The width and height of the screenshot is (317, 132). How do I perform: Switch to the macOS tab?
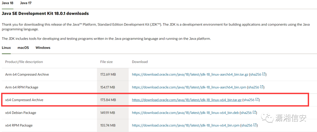[x=23, y=48]
